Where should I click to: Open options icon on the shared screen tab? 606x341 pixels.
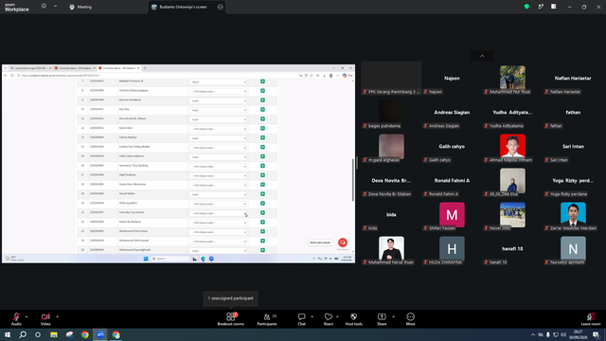(x=221, y=7)
